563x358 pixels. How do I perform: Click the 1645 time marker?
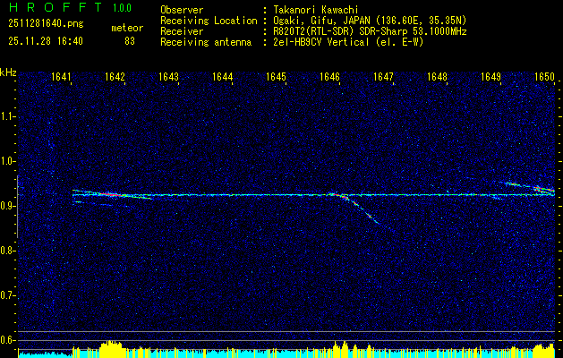(x=276, y=77)
